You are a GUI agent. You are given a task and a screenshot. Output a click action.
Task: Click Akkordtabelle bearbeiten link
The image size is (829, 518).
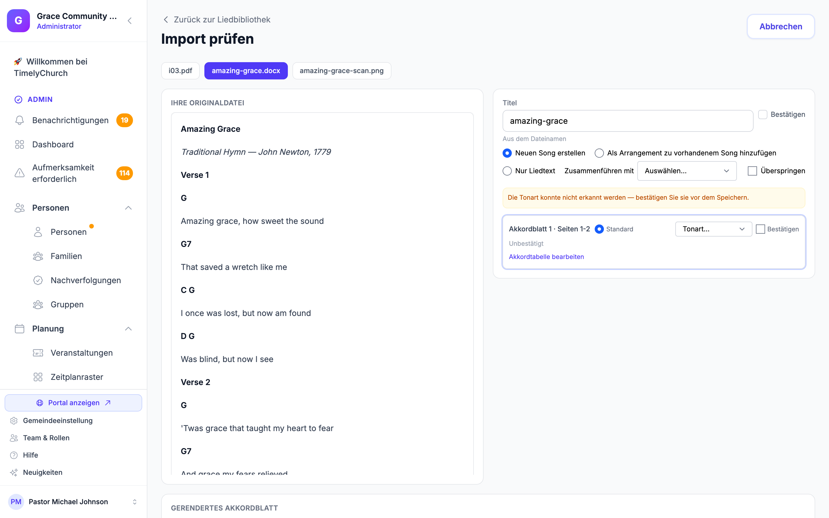pos(546,257)
